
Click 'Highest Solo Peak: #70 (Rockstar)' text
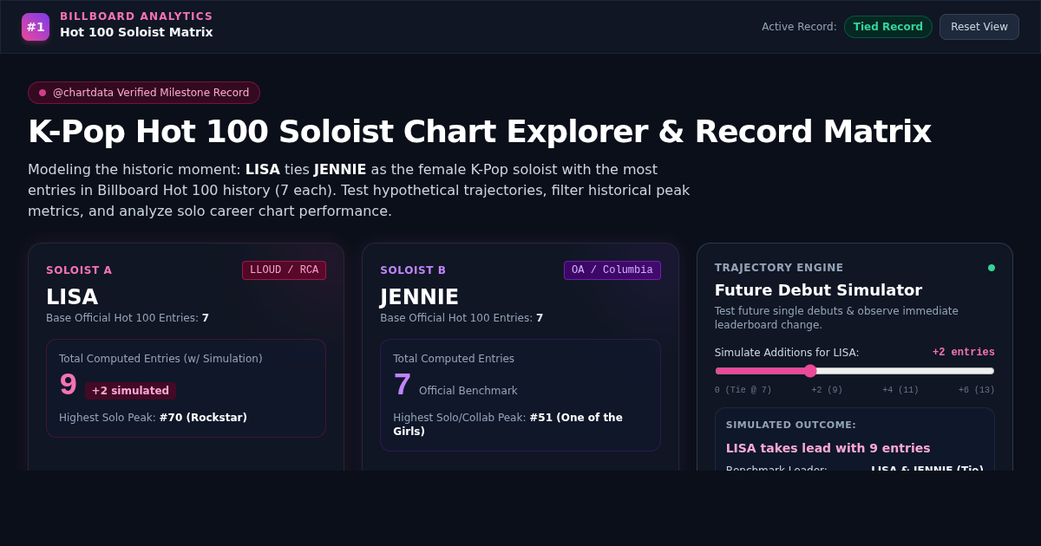tap(153, 418)
